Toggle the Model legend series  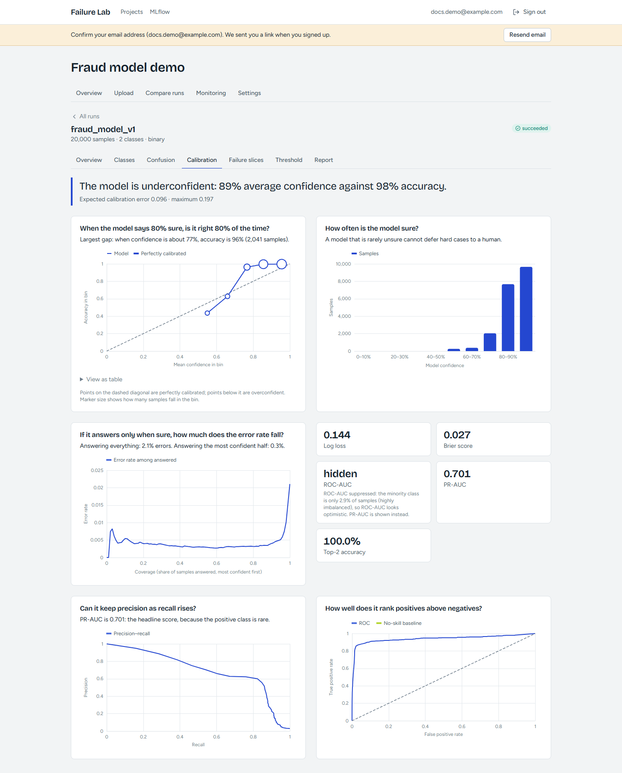[x=117, y=253]
